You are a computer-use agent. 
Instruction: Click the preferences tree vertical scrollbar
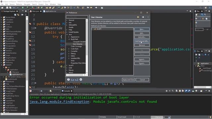pyautogui.click(x=87, y=46)
